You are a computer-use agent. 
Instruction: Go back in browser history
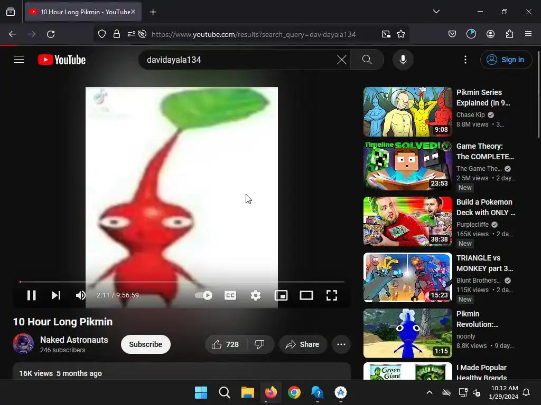[x=13, y=34]
